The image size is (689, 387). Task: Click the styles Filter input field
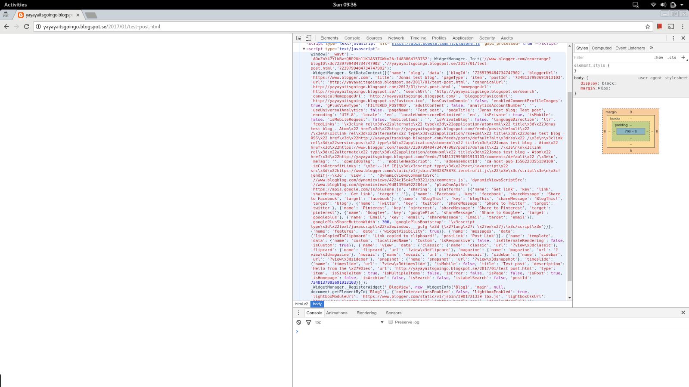click(611, 57)
